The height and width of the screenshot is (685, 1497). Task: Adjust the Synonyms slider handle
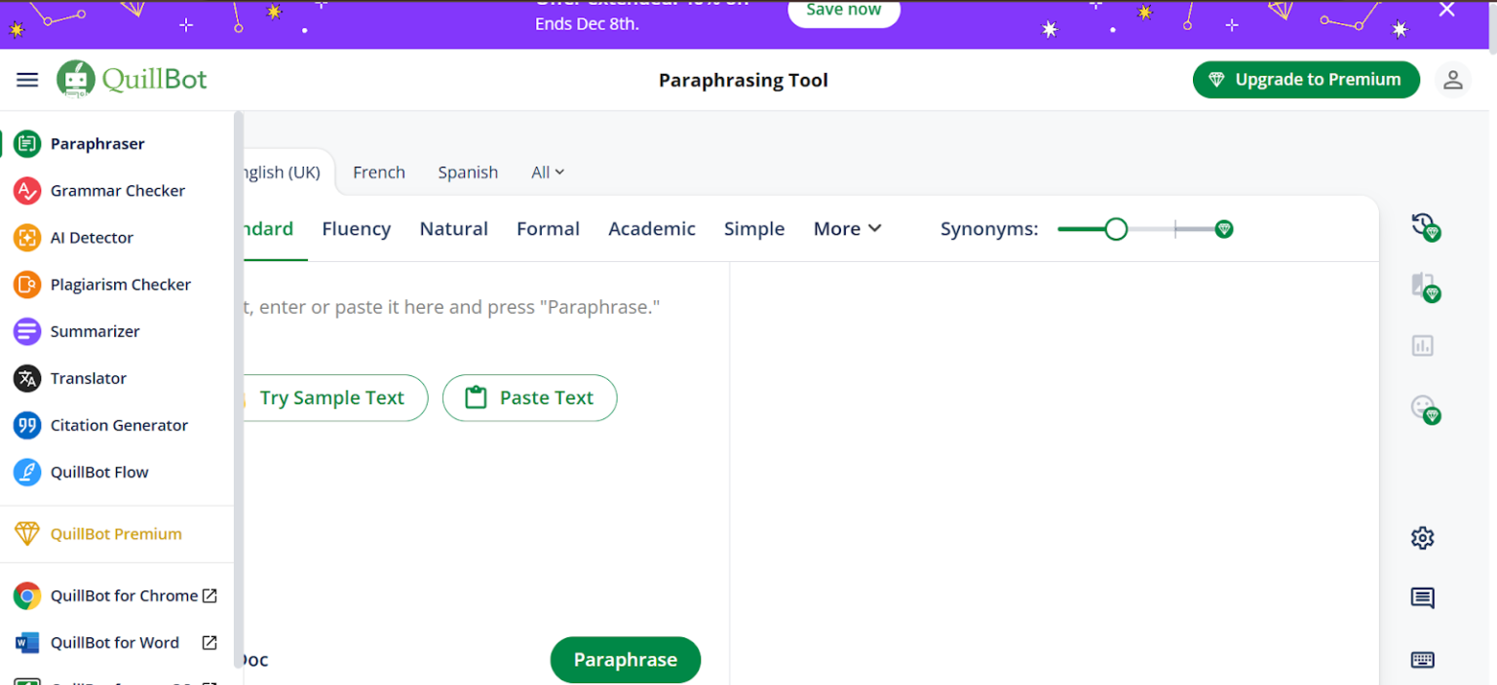click(1116, 228)
